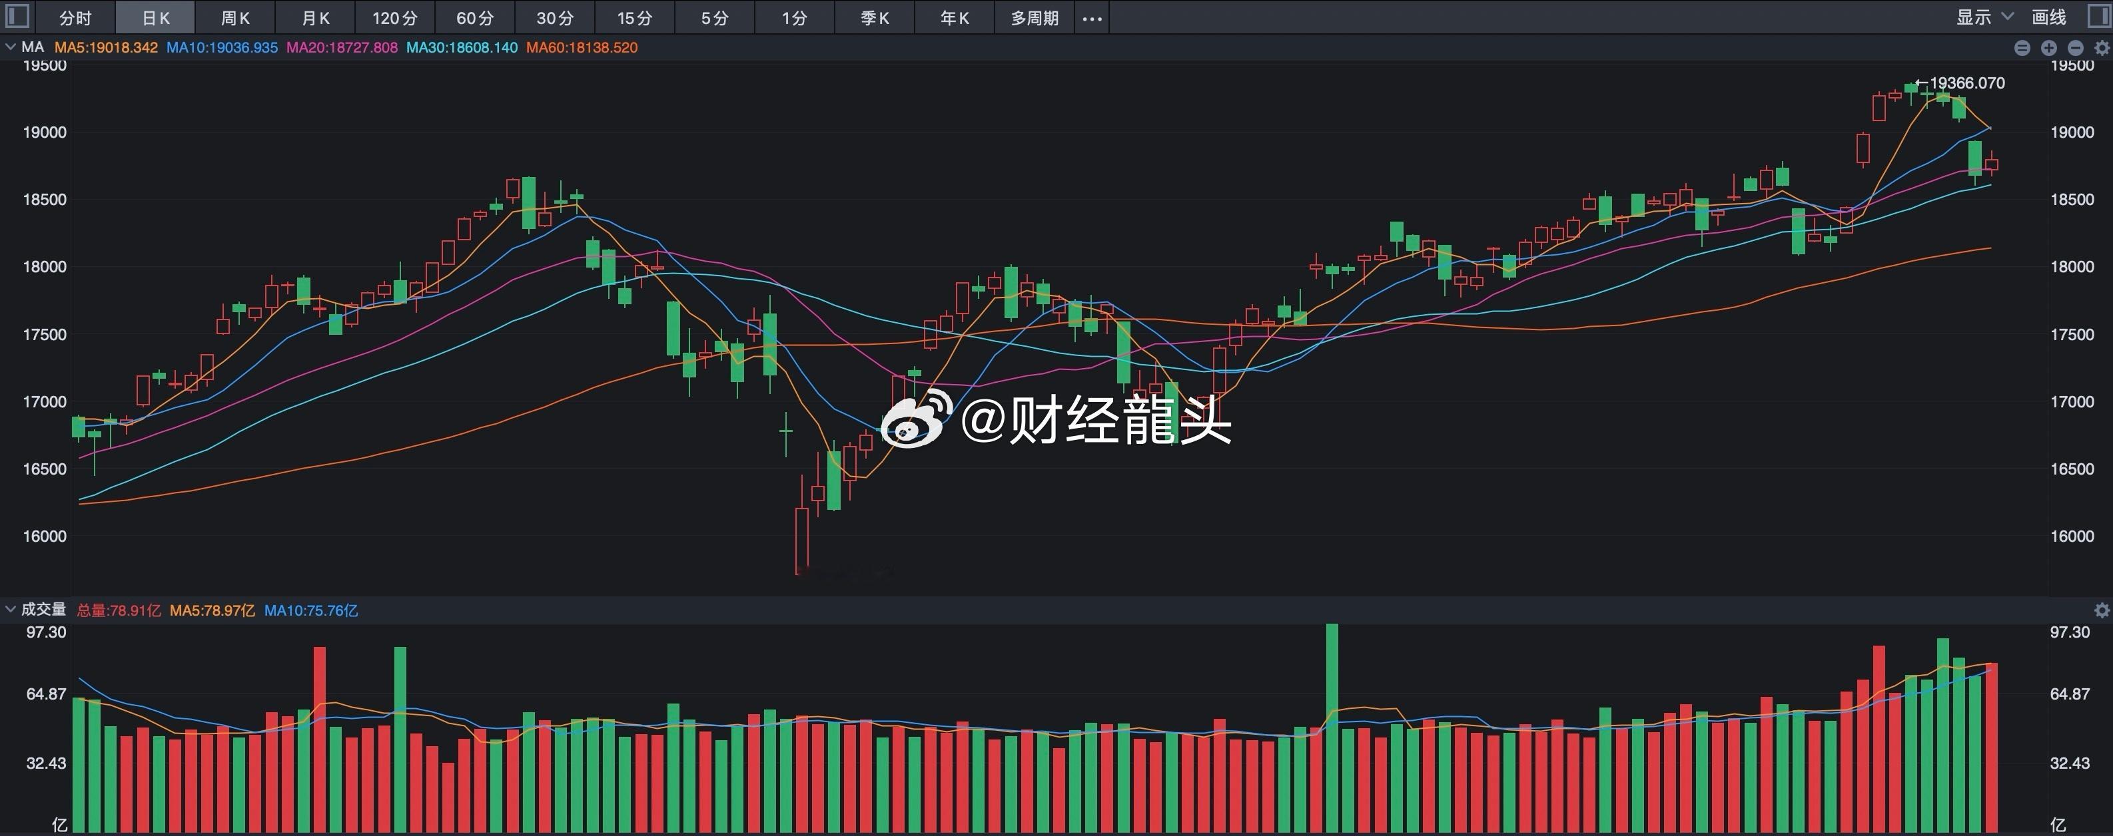Click the MA indicator name label
Image resolution: width=2113 pixels, height=836 pixels.
(x=33, y=47)
